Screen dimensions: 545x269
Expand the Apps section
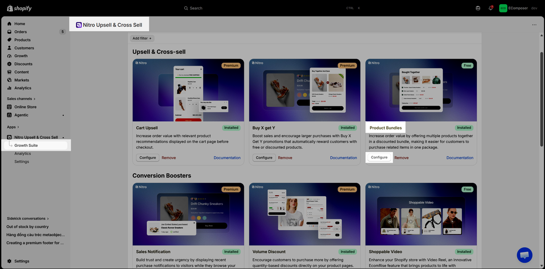[13, 127]
